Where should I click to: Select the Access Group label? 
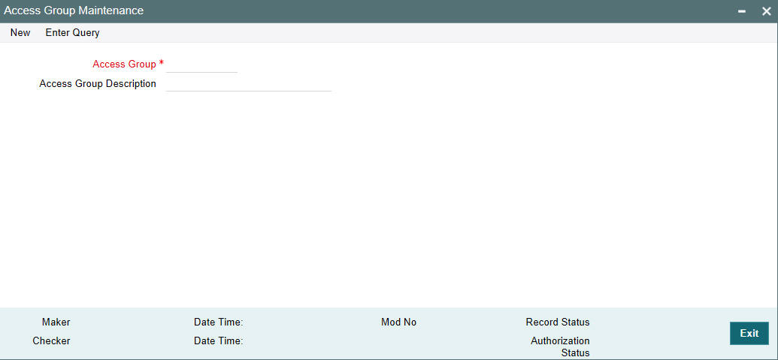(x=125, y=64)
